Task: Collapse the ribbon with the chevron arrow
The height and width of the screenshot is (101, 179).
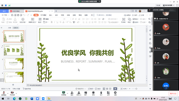Action: (x=150, y=15)
